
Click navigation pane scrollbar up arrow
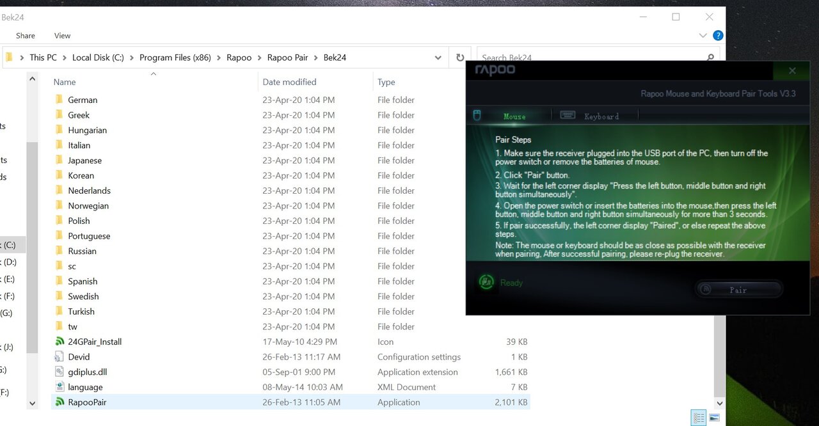click(32, 79)
